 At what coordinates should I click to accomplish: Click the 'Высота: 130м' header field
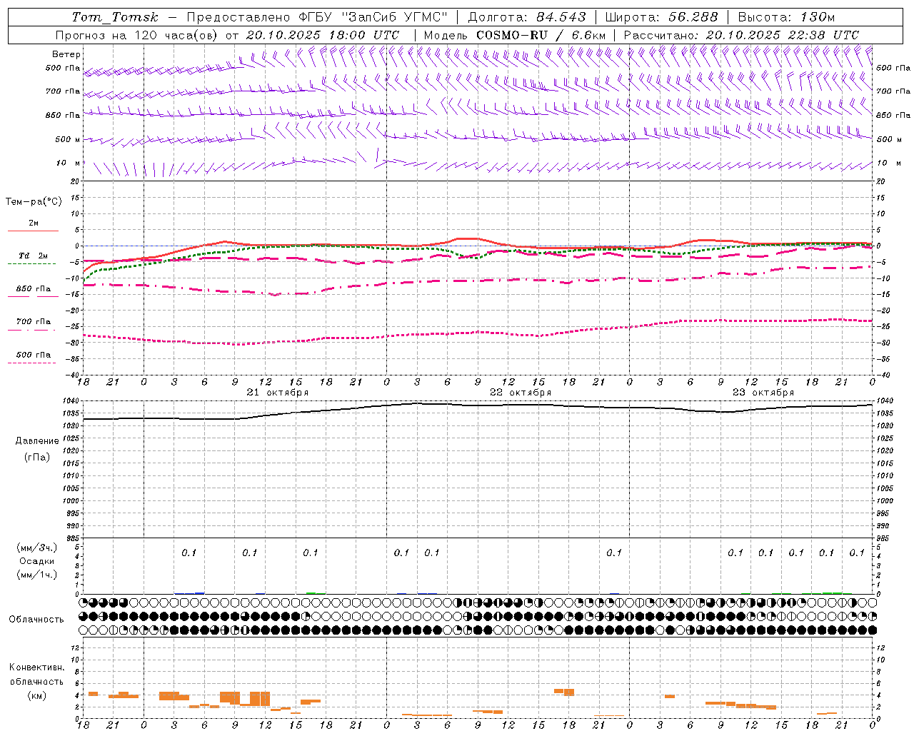point(786,17)
